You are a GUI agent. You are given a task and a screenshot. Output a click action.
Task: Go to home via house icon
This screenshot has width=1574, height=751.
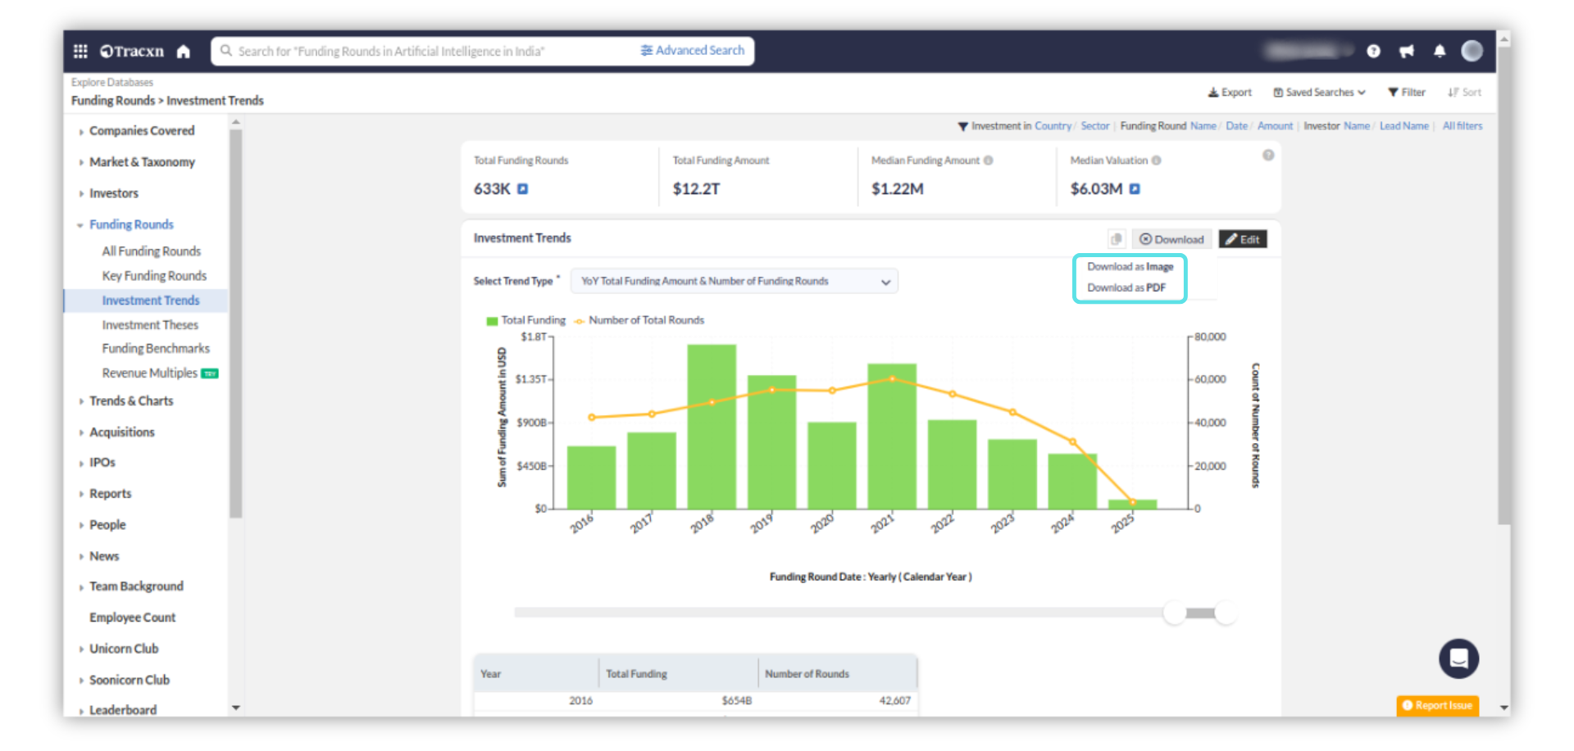click(x=184, y=52)
